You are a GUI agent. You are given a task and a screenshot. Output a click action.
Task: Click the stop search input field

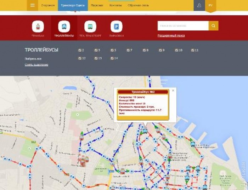tap(183, 26)
